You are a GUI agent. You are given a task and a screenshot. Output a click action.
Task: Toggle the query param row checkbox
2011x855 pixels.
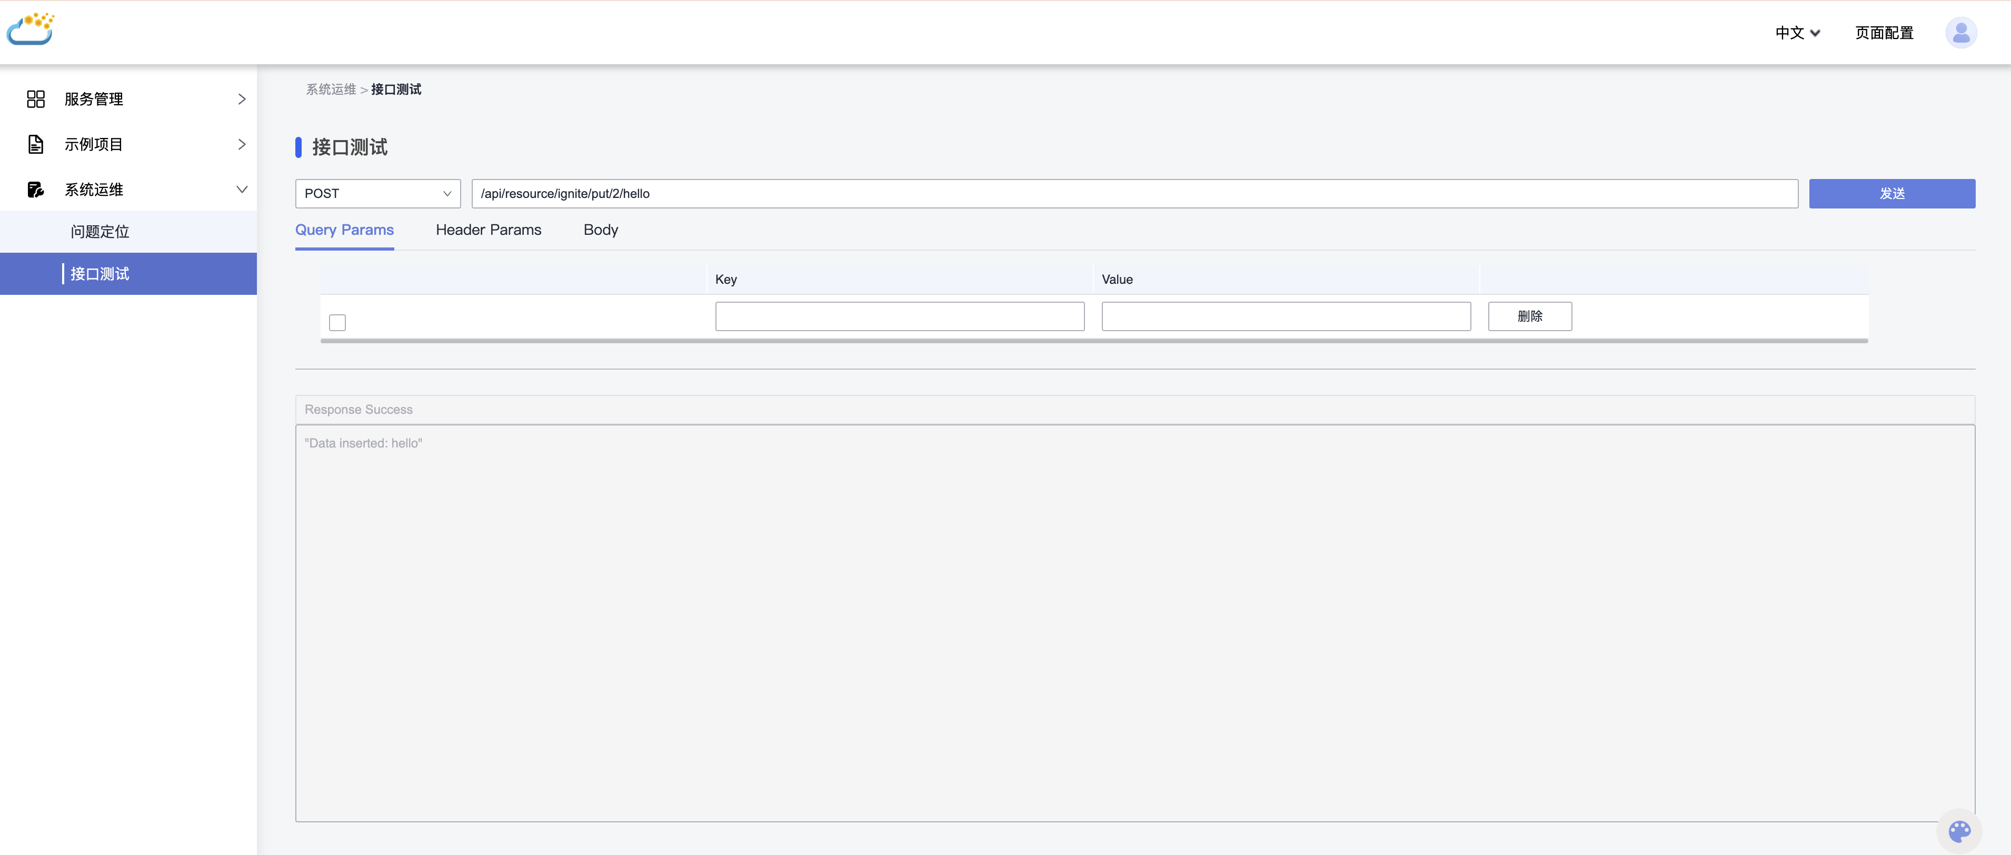tap(337, 323)
